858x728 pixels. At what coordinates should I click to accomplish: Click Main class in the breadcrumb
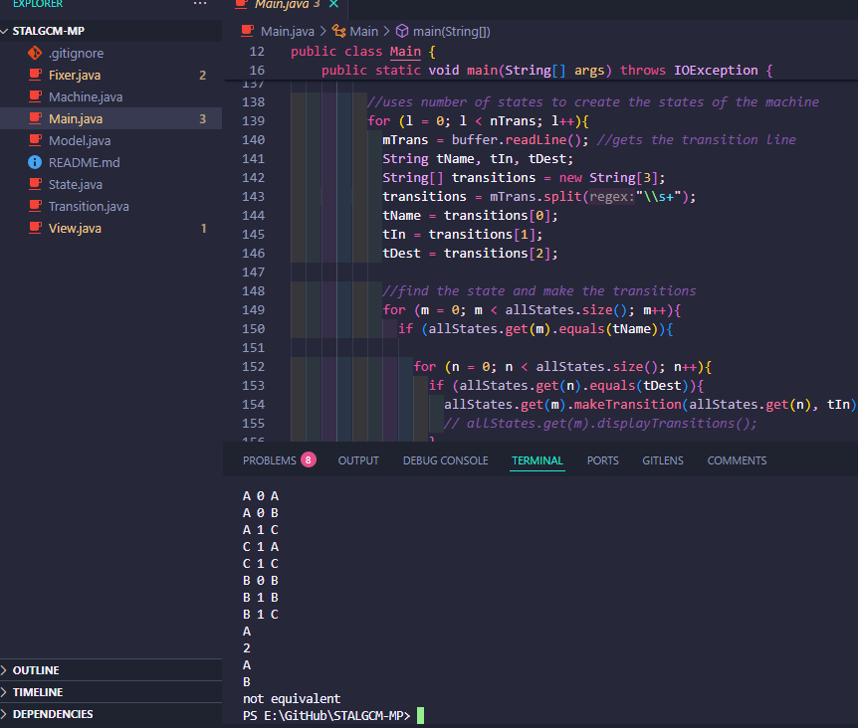364,31
